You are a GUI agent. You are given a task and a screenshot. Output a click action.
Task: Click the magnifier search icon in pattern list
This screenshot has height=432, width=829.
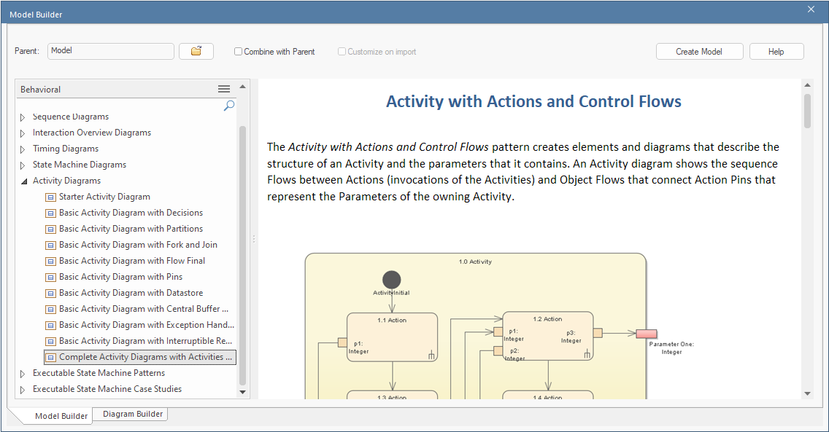pyautogui.click(x=228, y=106)
